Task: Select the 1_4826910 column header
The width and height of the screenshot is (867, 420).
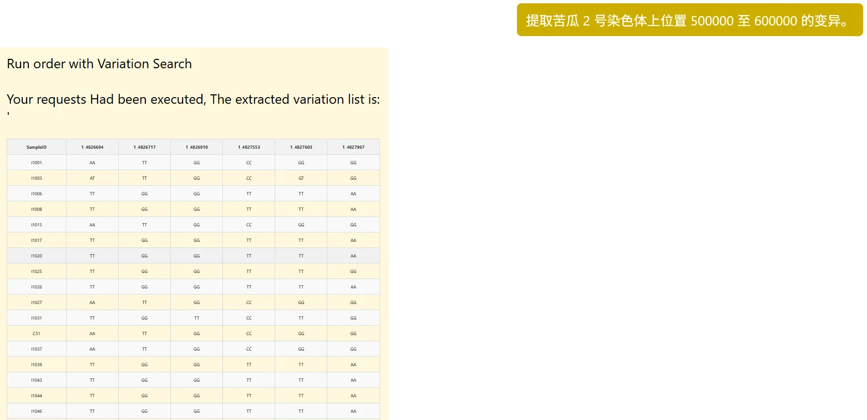Action: coord(196,147)
